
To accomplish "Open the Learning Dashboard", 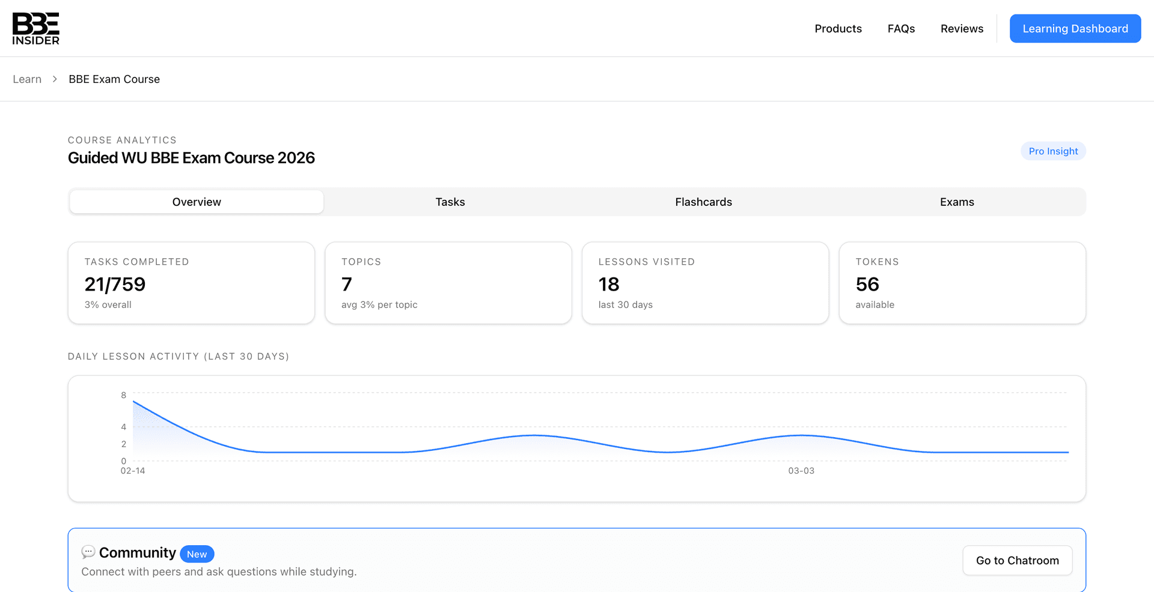I will pos(1075,29).
